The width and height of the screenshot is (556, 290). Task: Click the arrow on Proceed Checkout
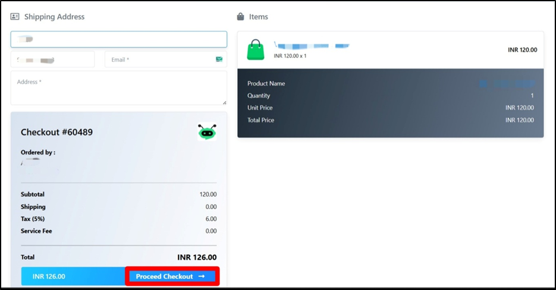pyautogui.click(x=202, y=276)
